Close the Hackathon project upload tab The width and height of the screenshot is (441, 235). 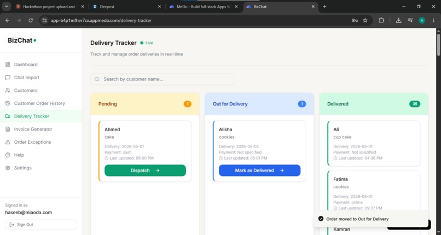(x=83, y=7)
